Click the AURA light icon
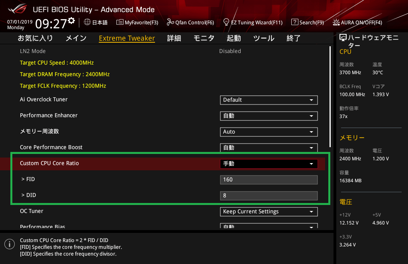This screenshot has width=408, height=264. (336, 22)
